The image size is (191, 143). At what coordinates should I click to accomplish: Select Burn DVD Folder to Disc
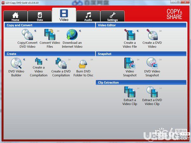point(83,67)
